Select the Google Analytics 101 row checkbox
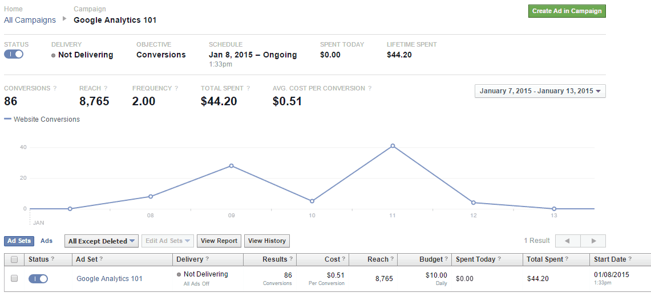This screenshot has width=651, height=293. 14,279
